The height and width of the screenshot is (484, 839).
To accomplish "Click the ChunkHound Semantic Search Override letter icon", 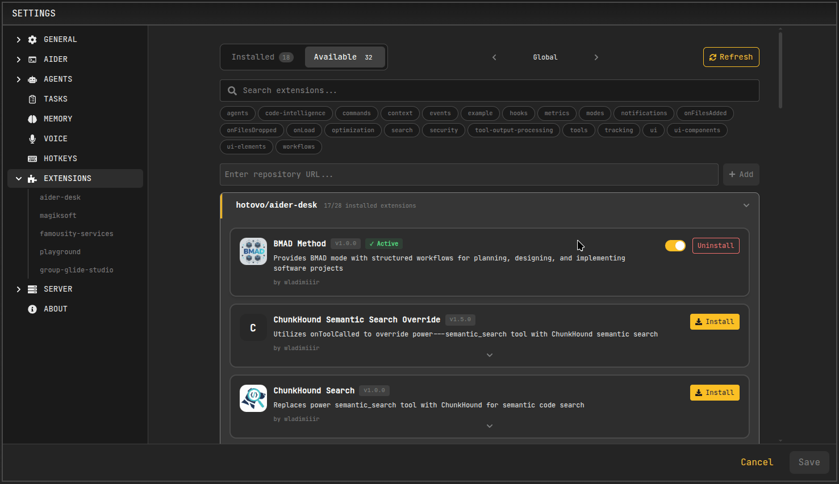I will (x=253, y=327).
